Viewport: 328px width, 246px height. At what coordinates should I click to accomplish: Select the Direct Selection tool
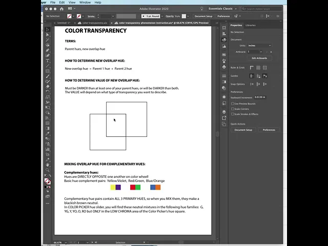48,35
